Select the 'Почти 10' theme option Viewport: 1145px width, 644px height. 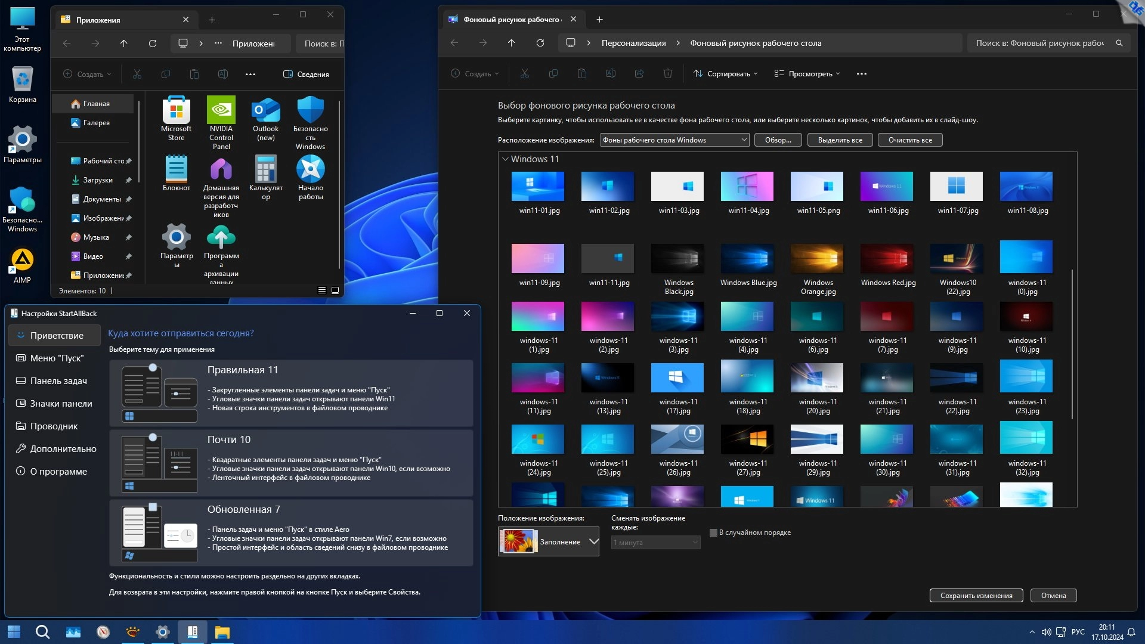[291, 463]
